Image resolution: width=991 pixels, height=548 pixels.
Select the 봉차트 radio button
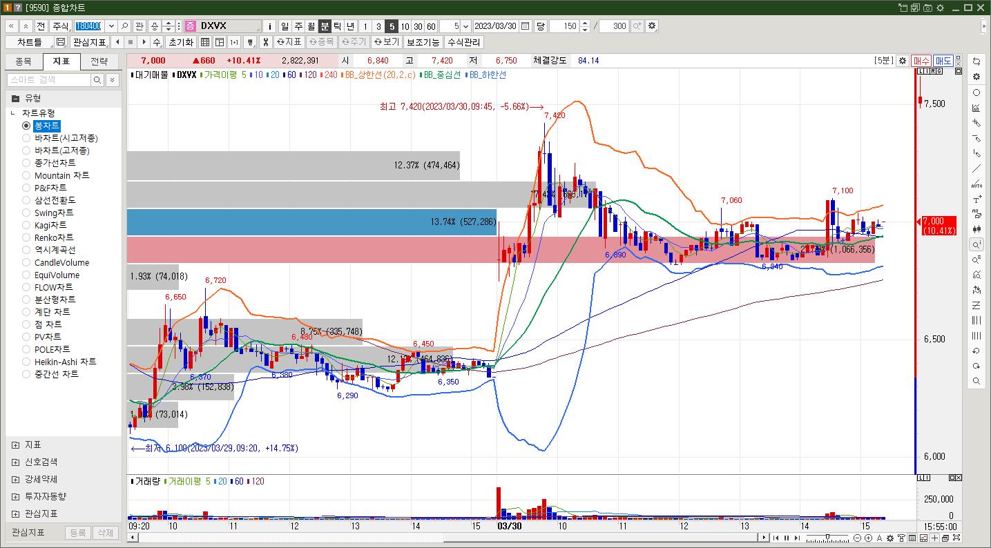[x=26, y=126]
